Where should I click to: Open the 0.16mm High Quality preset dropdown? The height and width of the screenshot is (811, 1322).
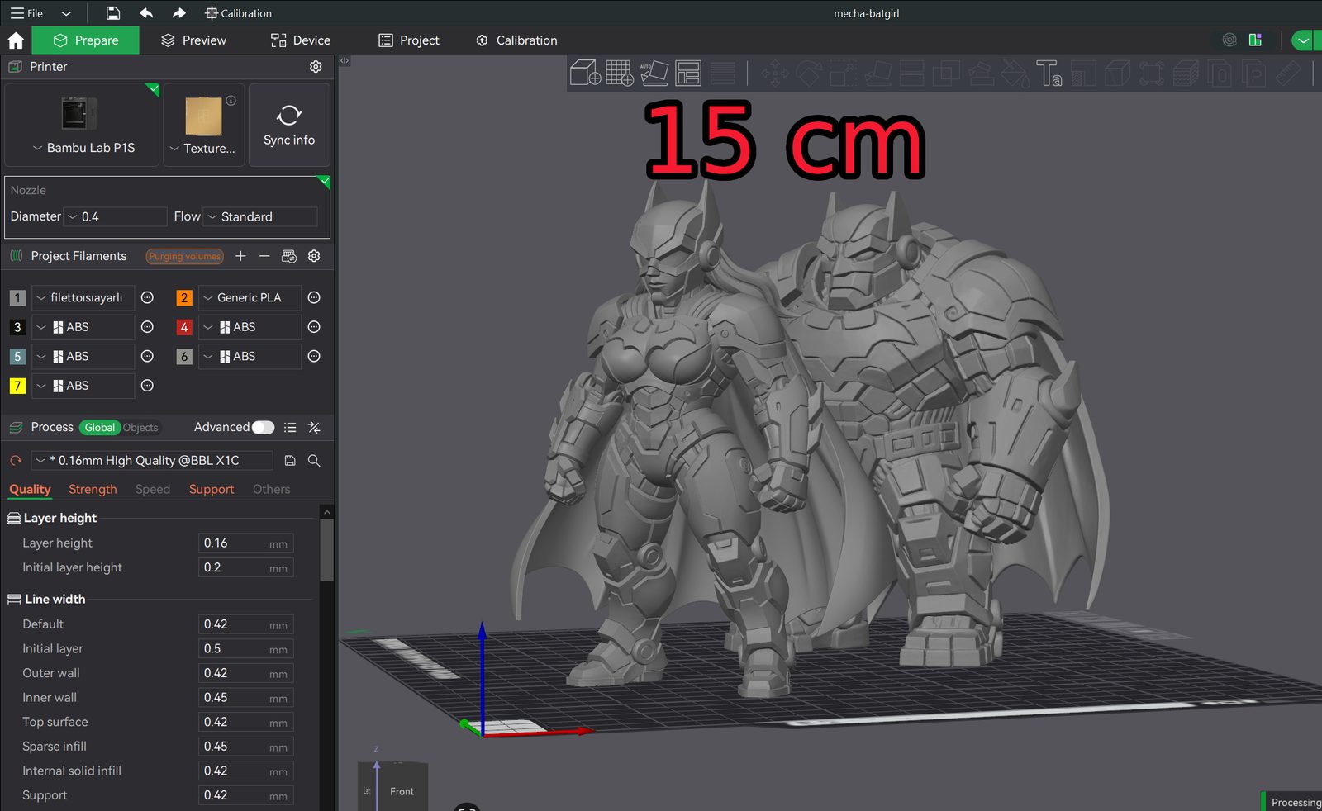152,461
